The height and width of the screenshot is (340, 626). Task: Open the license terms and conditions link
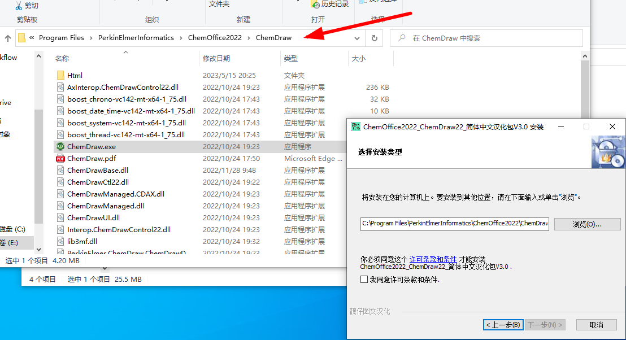433,259
